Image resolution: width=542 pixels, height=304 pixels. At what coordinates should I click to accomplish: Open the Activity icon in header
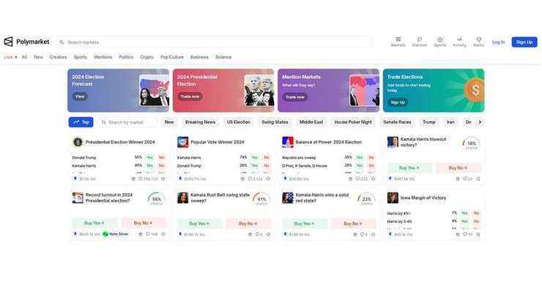coord(459,42)
